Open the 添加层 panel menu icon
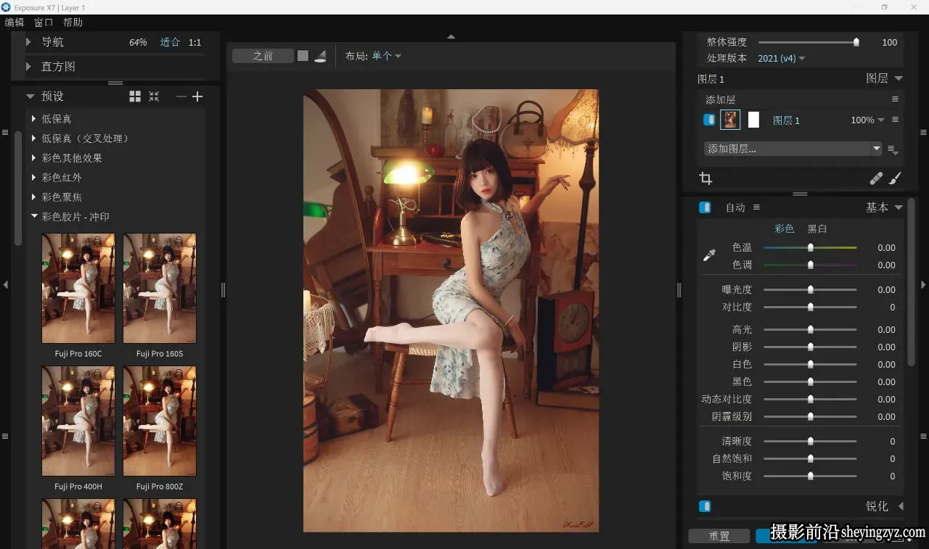The height and width of the screenshot is (549, 929). [x=895, y=99]
